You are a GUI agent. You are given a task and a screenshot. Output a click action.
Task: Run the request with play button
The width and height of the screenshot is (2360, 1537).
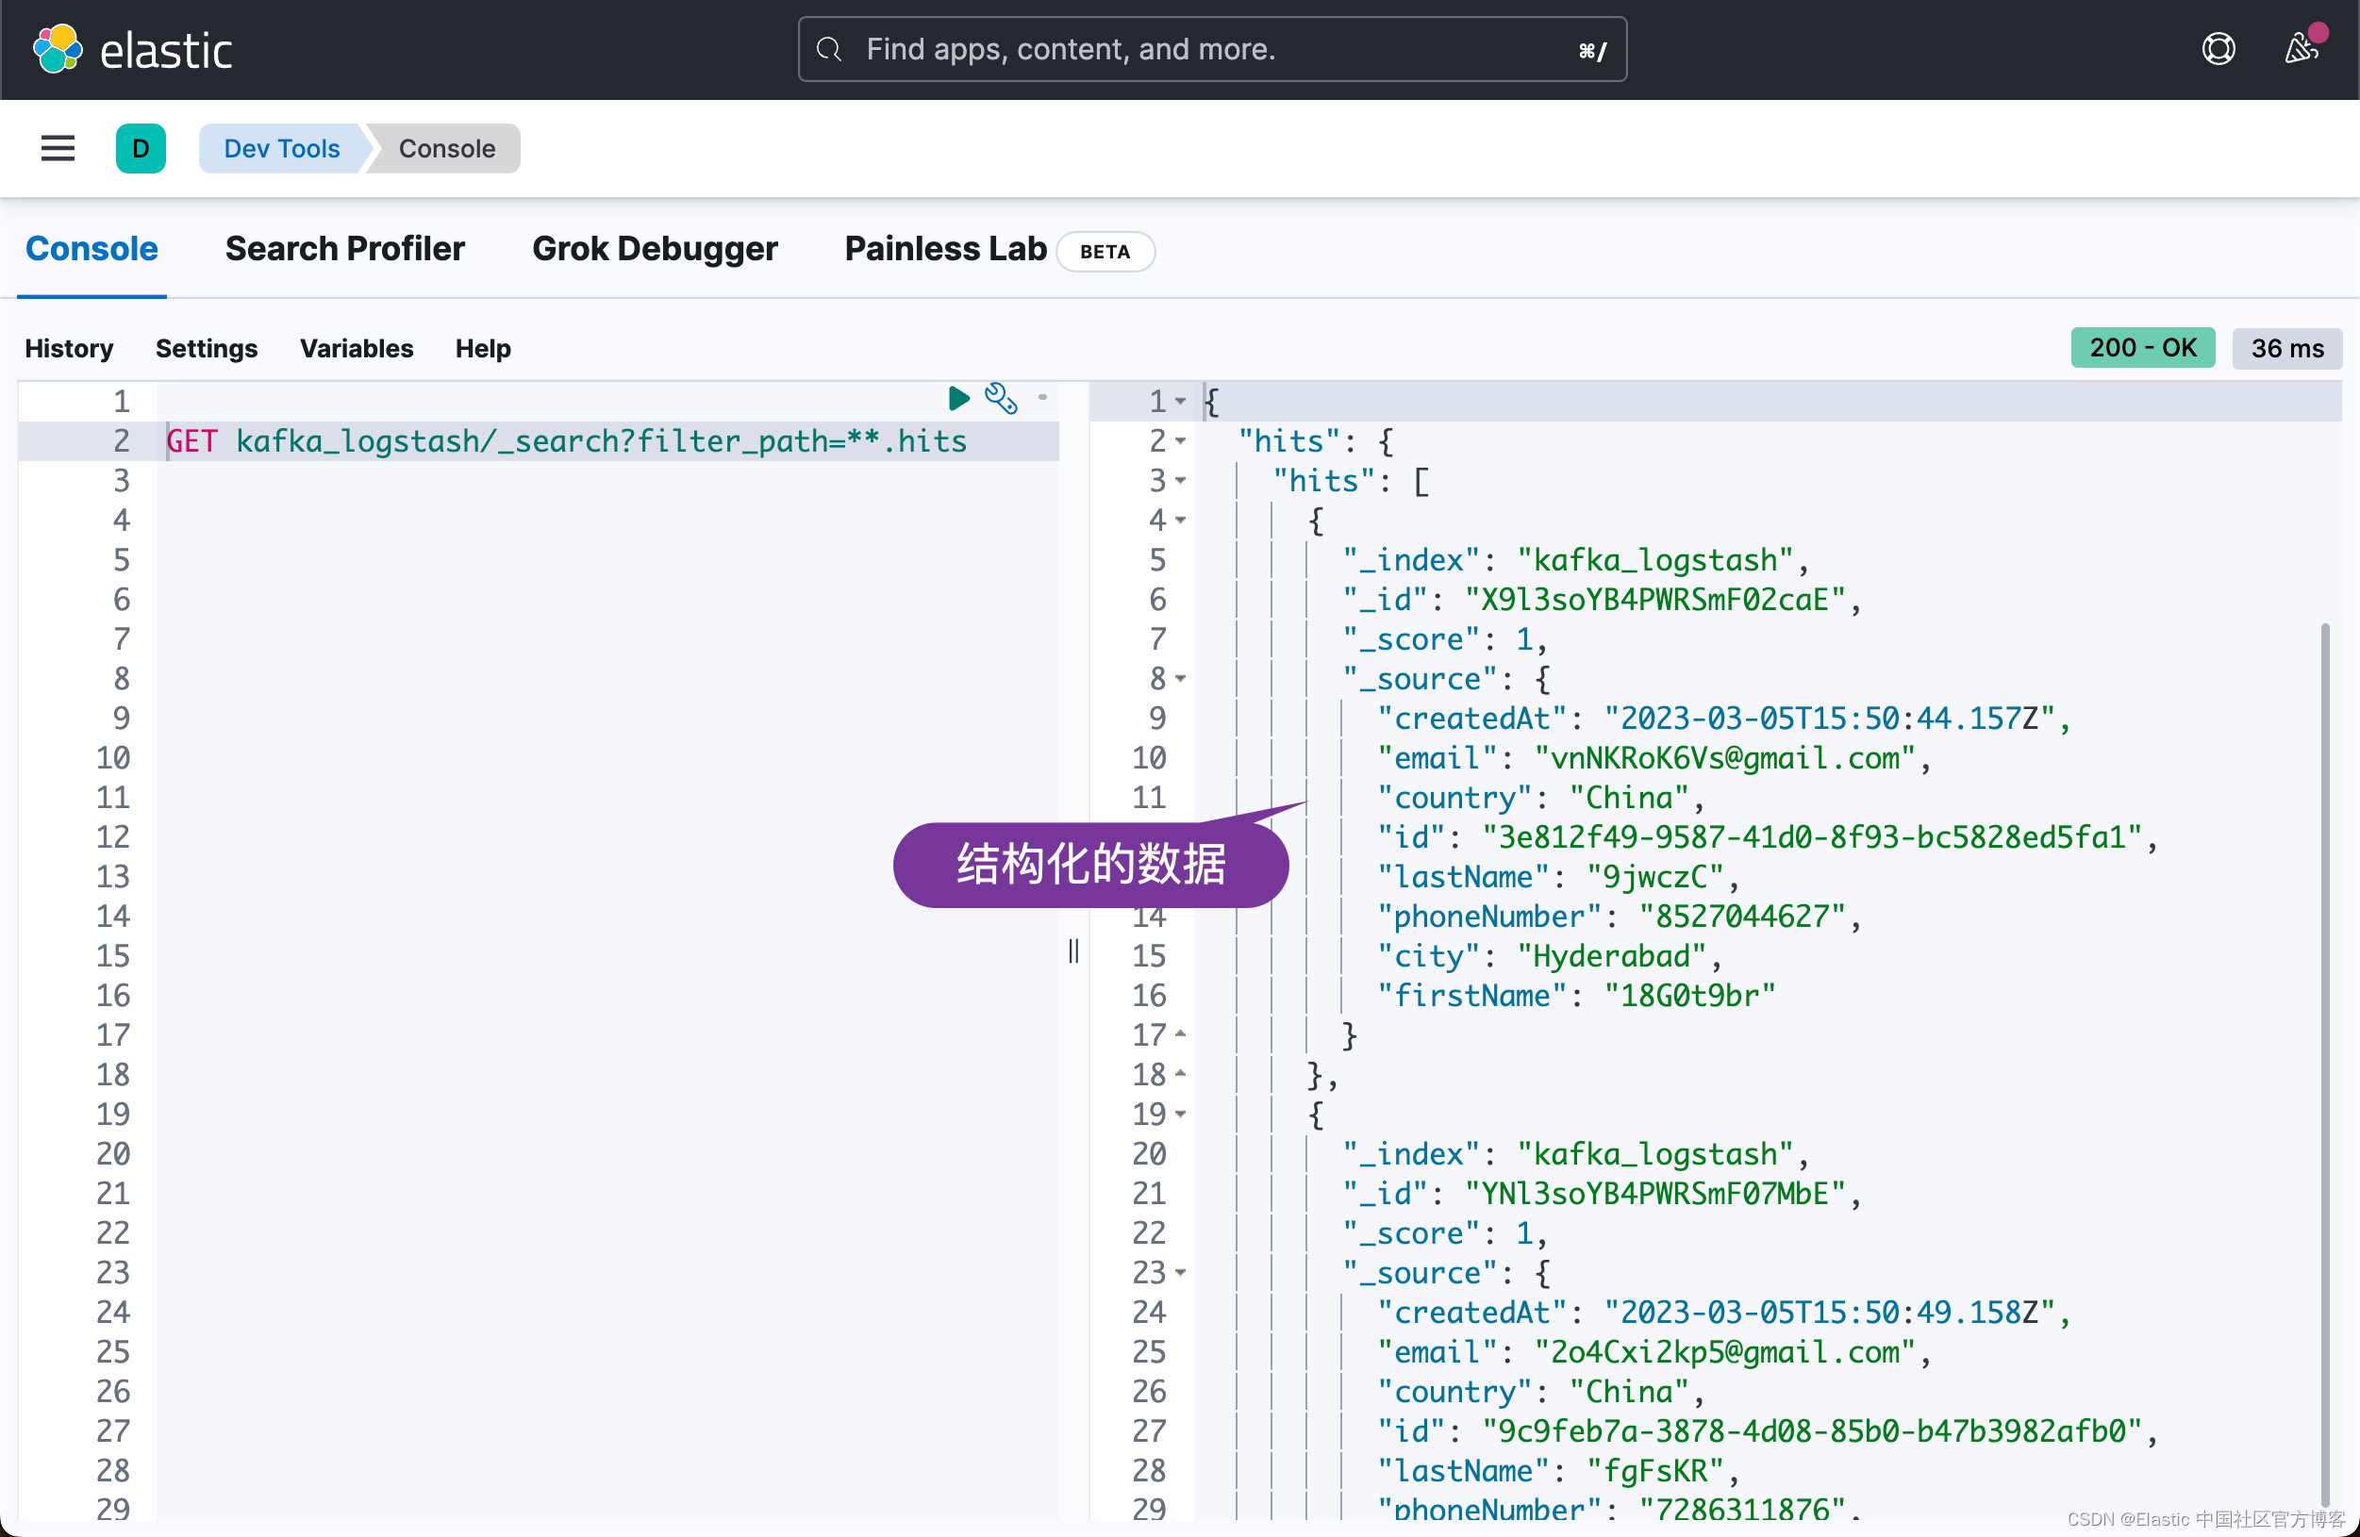958,398
